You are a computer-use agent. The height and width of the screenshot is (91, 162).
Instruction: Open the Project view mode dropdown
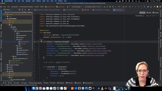point(8,10)
